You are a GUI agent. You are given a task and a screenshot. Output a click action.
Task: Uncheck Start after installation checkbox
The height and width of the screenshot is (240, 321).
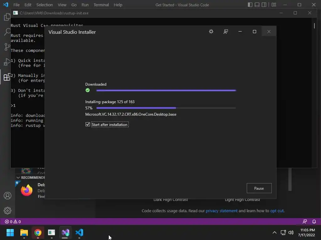coord(88,124)
